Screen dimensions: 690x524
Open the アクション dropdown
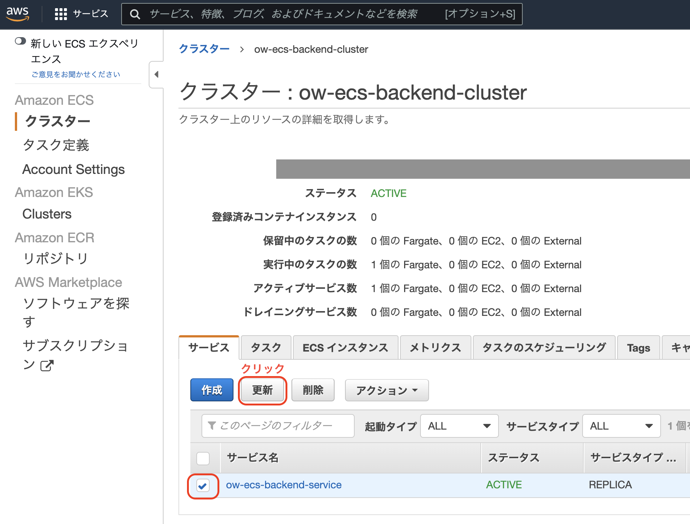point(387,390)
